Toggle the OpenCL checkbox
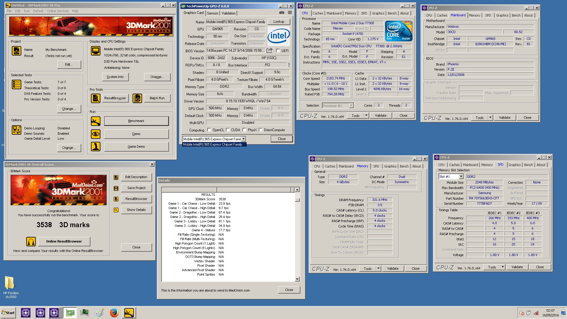The width and height of the screenshot is (567, 319). click(209, 130)
